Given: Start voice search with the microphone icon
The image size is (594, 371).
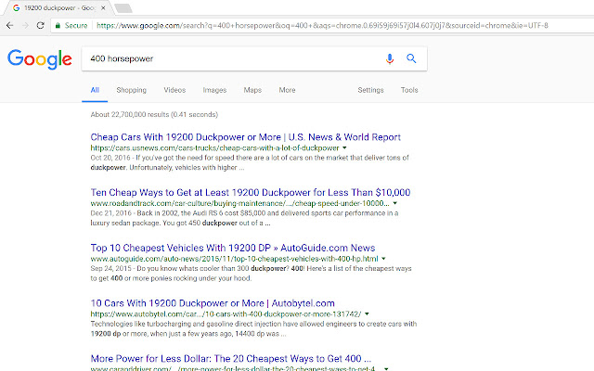Looking at the screenshot, I should pos(390,58).
